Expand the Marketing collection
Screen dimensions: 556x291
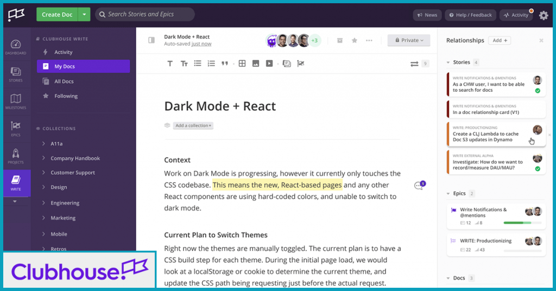click(x=43, y=218)
